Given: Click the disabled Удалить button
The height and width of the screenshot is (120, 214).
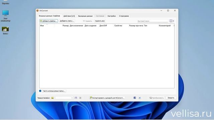Looking at the screenshot, I should (88, 21).
